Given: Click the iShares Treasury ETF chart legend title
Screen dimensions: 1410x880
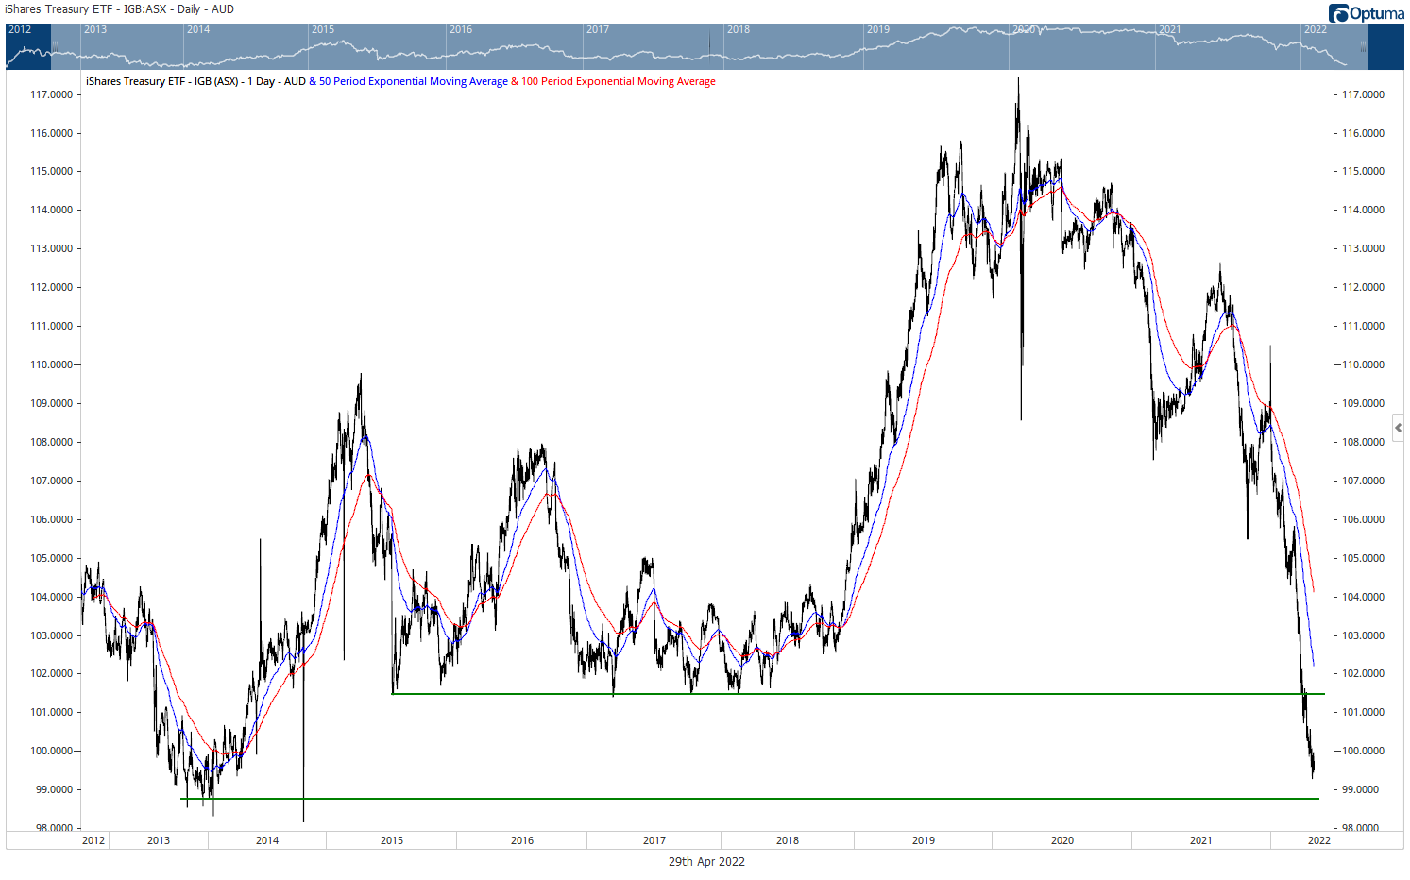Looking at the screenshot, I should [x=195, y=82].
